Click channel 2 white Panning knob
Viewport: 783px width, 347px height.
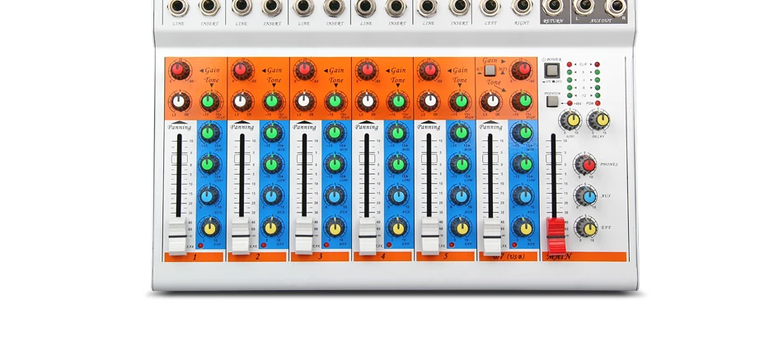(x=241, y=102)
